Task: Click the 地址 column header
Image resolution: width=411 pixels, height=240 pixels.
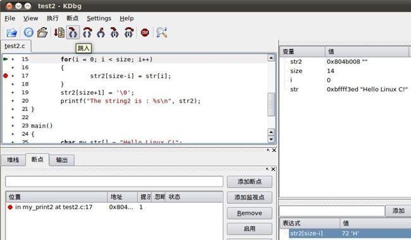Action: click(x=123, y=197)
